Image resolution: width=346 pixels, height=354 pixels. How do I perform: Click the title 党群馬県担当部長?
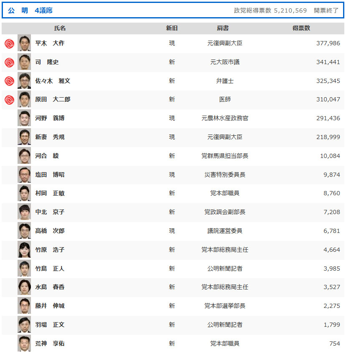225,156
